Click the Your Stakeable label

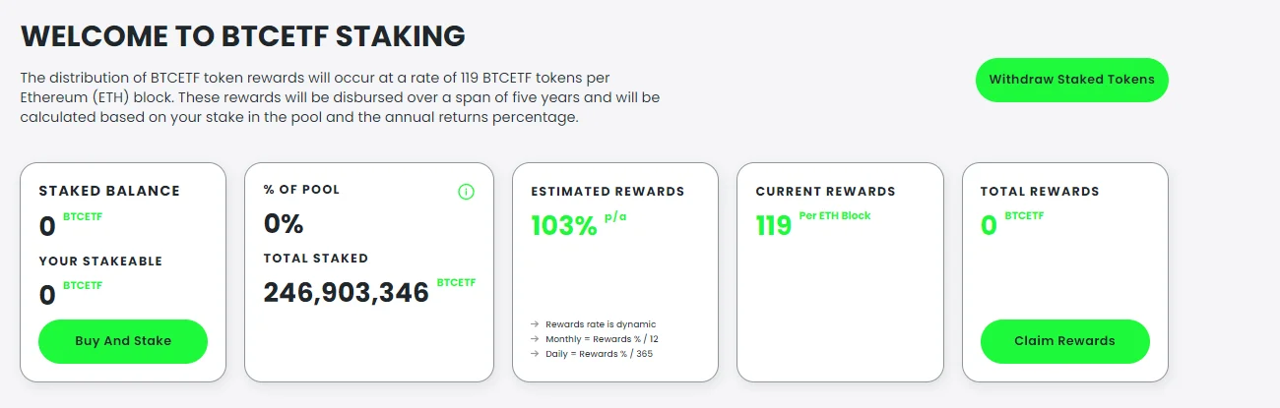point(100,262)
